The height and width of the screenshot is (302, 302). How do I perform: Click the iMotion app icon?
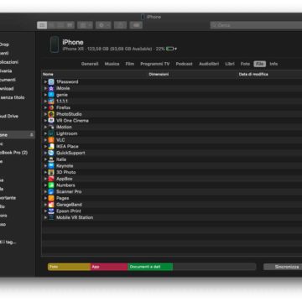[x=51, y=127]
